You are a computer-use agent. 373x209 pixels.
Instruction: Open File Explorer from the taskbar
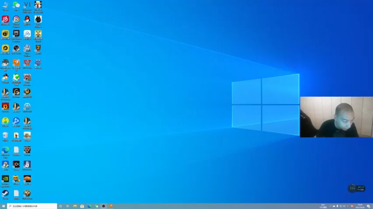tap(75, 206)
